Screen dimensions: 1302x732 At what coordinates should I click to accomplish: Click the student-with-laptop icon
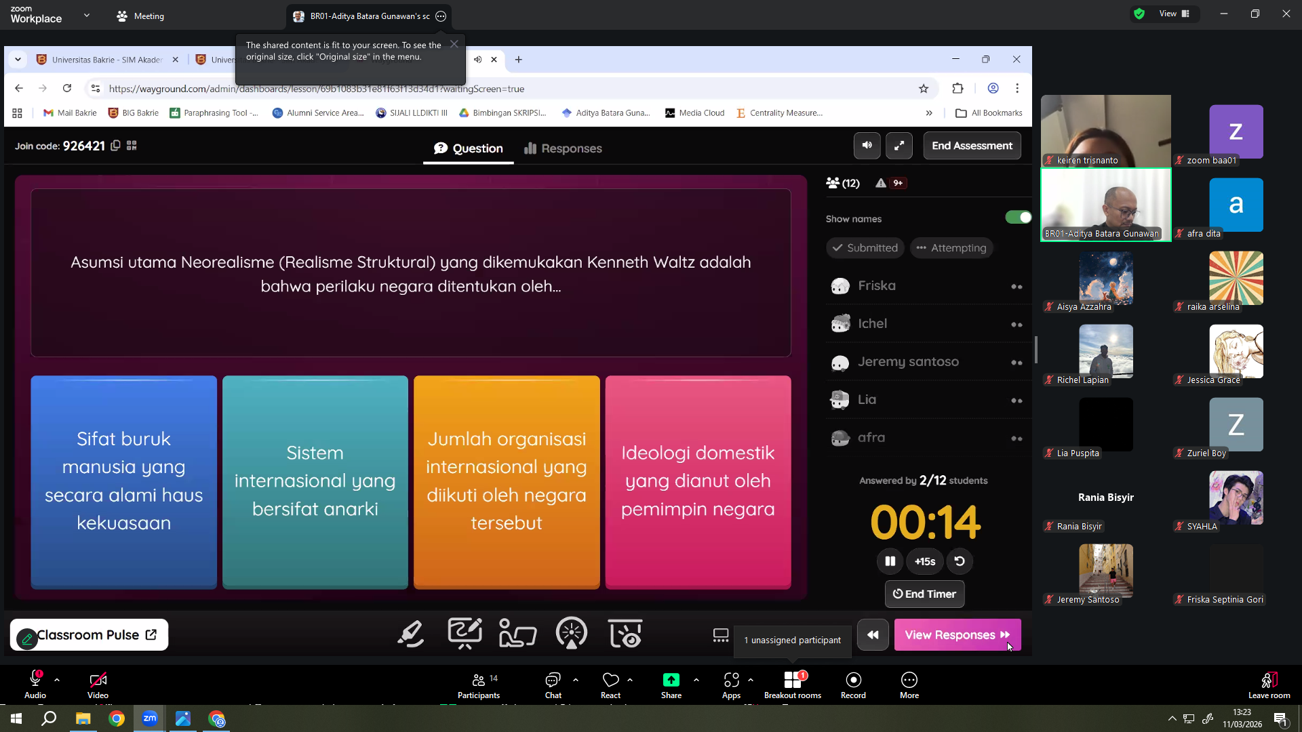(x=517, y=634)
